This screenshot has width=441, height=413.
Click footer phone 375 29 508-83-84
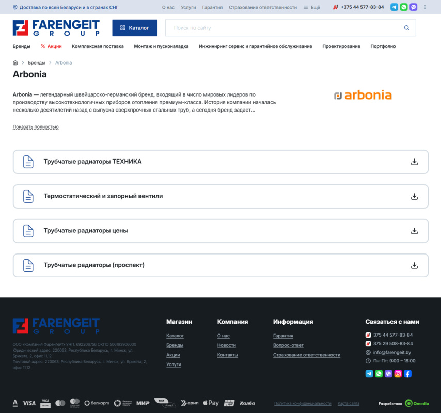pos(392,343)
